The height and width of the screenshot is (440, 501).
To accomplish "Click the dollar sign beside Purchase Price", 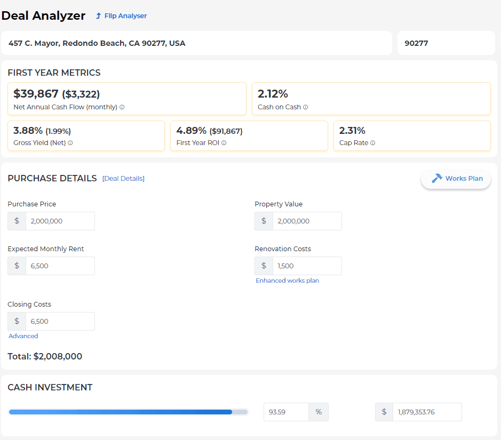I will coord(17,221).
